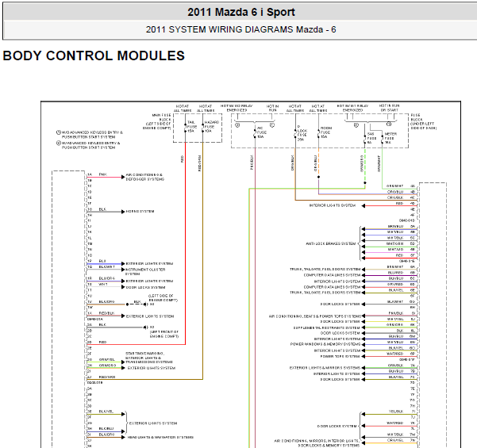Click 'ORG/BLU' wire label at pin 4B
Viewport: 477px width, 448px height.
tap(395, 192)
